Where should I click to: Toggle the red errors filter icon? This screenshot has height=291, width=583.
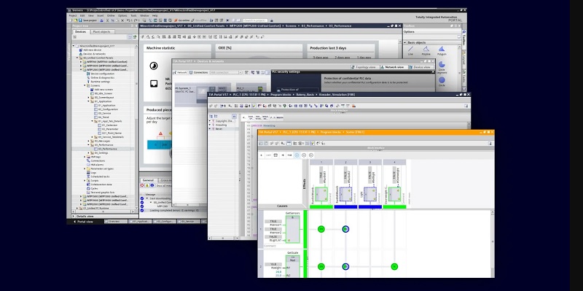[x=142, y=185]
